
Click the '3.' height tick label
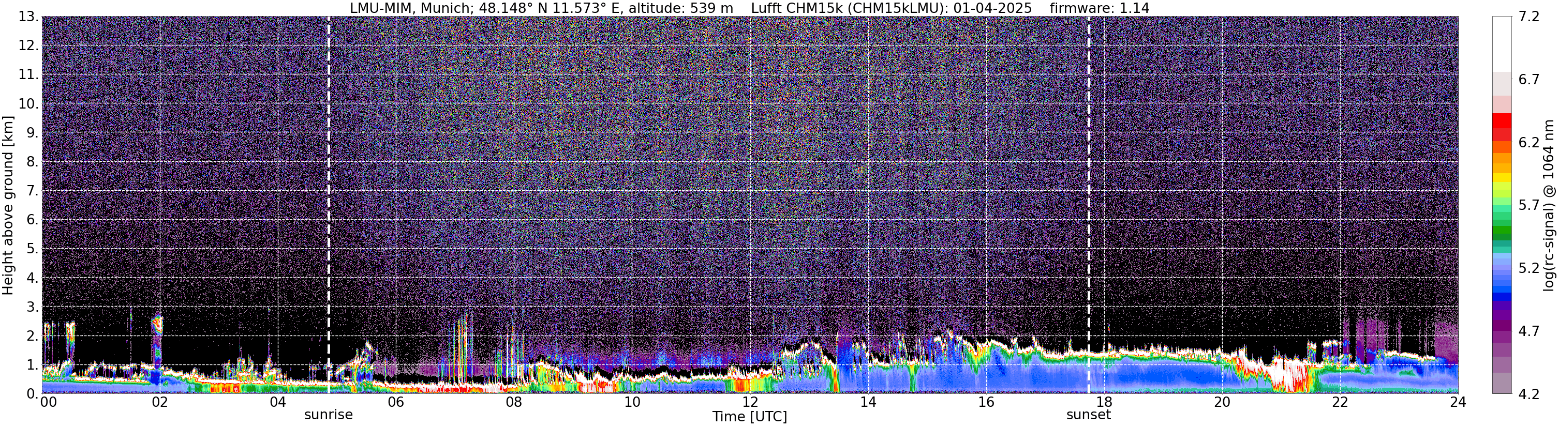tap(33, 307)
